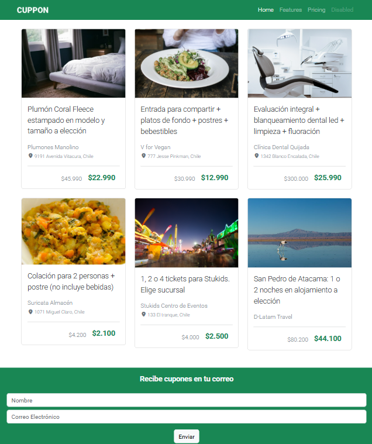Click the location pin next to 9191 Avenida Vitacura
The width and height of the screenshot is (372, 444).
coord(30,156)
